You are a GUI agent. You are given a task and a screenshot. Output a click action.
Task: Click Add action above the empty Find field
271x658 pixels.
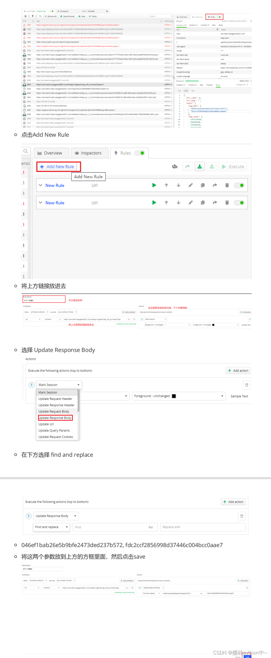click(233, 502)
